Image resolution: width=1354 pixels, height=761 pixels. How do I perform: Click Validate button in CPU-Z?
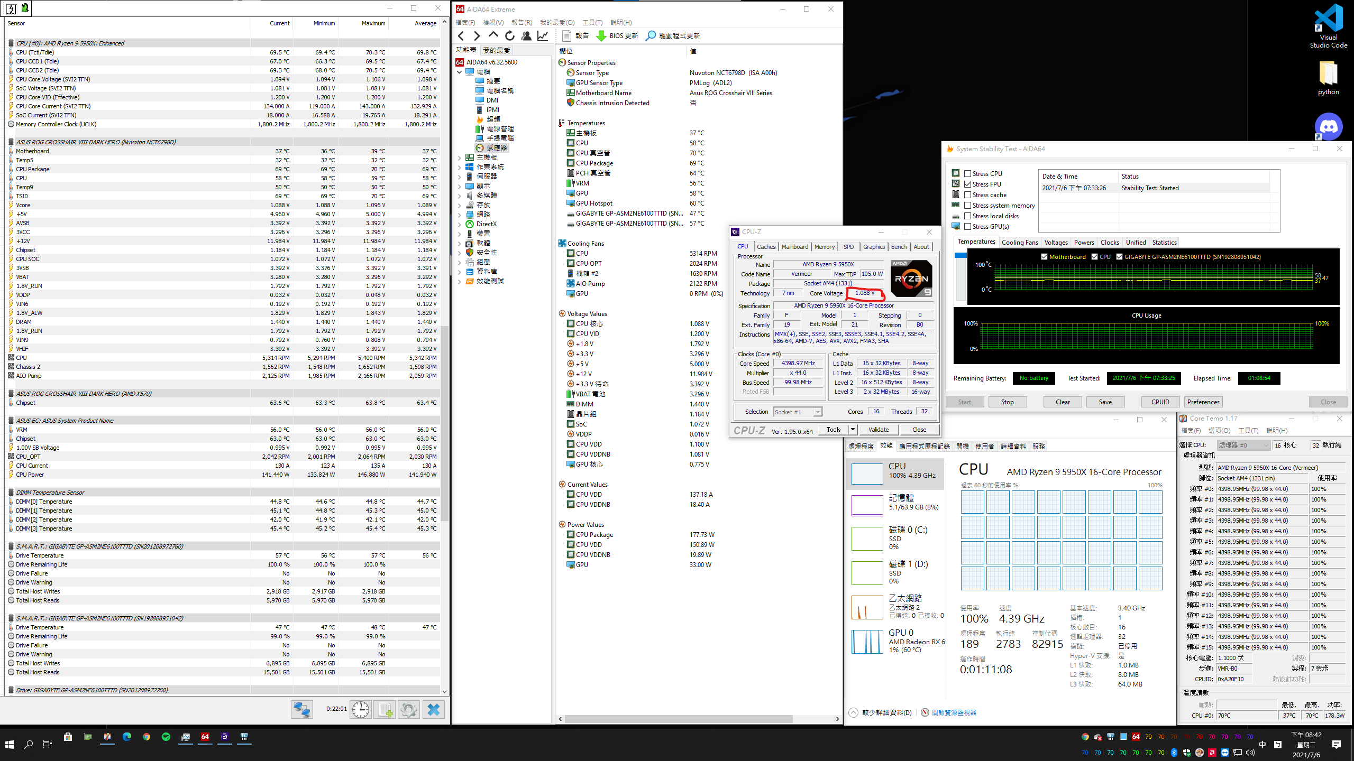tap(878, 429)
